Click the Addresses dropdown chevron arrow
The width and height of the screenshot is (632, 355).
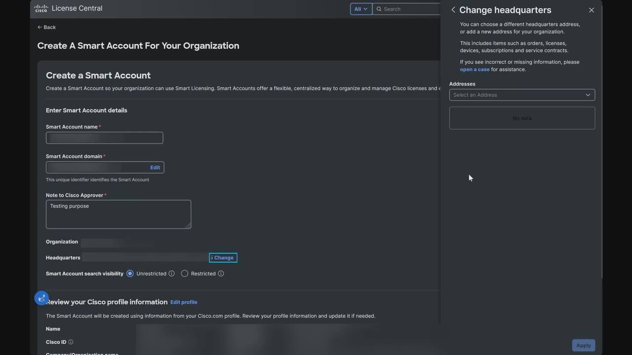[588, 95]
